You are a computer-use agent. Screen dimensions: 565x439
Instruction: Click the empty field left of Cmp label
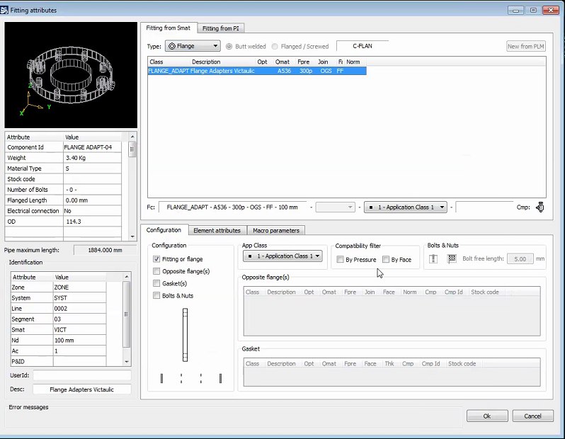pos(485,207)
